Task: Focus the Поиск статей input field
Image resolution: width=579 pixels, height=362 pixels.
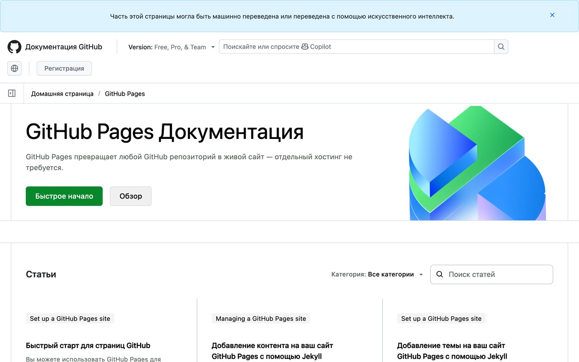Action: 491,274
